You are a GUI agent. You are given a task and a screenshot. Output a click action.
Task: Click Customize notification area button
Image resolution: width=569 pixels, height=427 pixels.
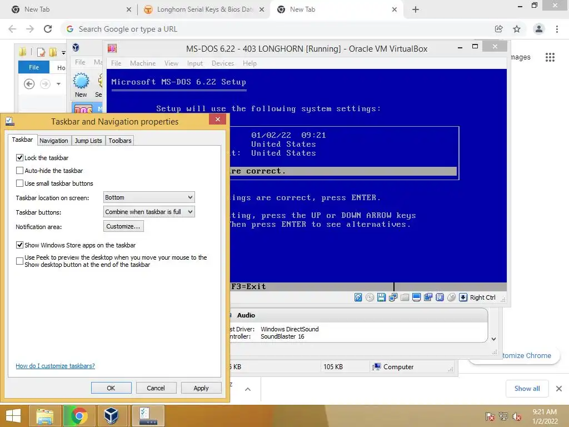123,226
